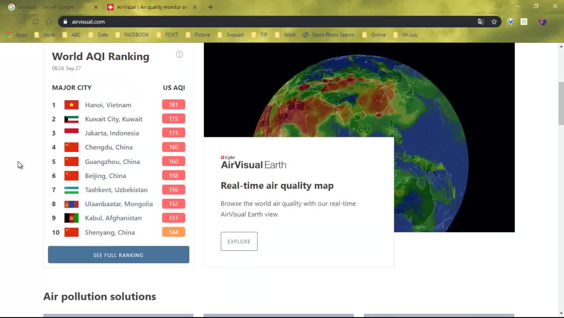Viewport: 564px width, 318px height.
Task: Open Kabul, Afghanistan link
Action: click(113, 218)
